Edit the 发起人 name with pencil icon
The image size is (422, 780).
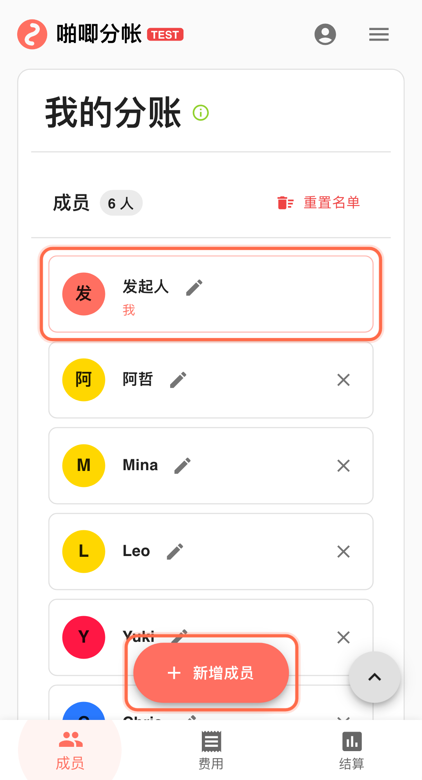click(x=194, y=288)
